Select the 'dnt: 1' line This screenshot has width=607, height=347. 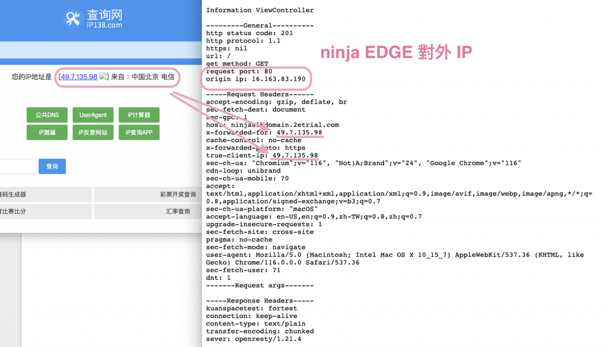pyautogui.click(x=218, y=278)
